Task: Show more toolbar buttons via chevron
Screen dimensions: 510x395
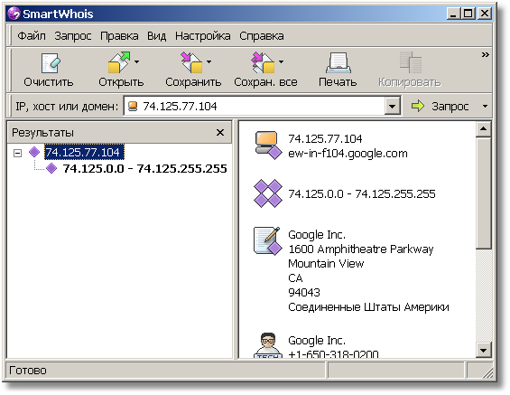Action: pyautogui.click(x=486, y=55)
